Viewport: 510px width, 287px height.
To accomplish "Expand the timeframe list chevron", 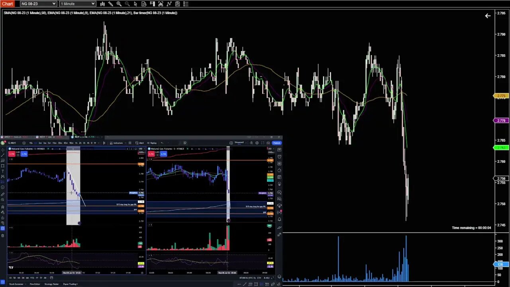I will tap(98, 143).
